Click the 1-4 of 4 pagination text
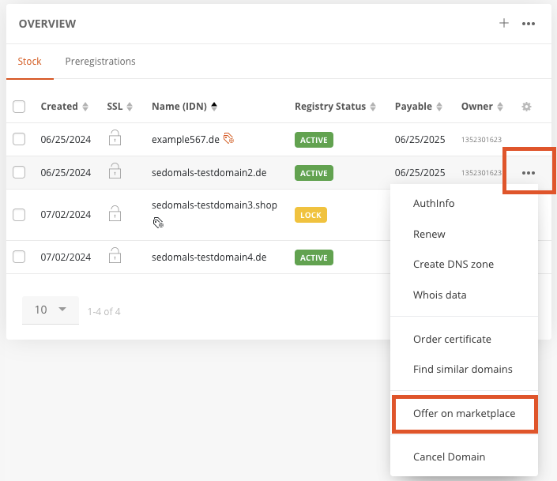The height and width of the screenshot is (481, 557). pos(104,311)
